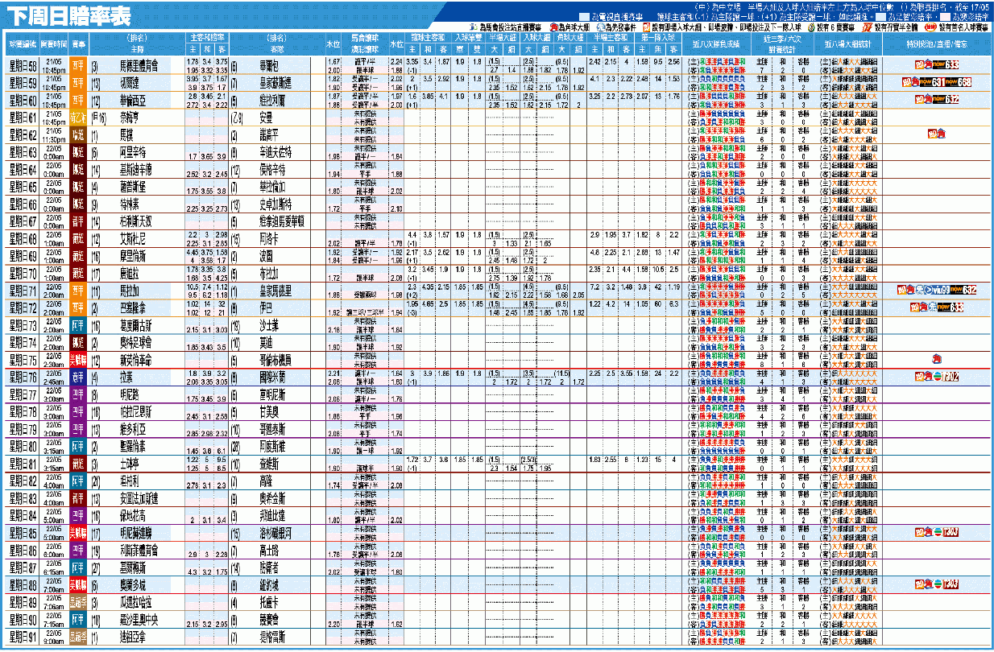Click home team 維多利亞
Screen dimensions: 994x652
[x=135, y=428]
